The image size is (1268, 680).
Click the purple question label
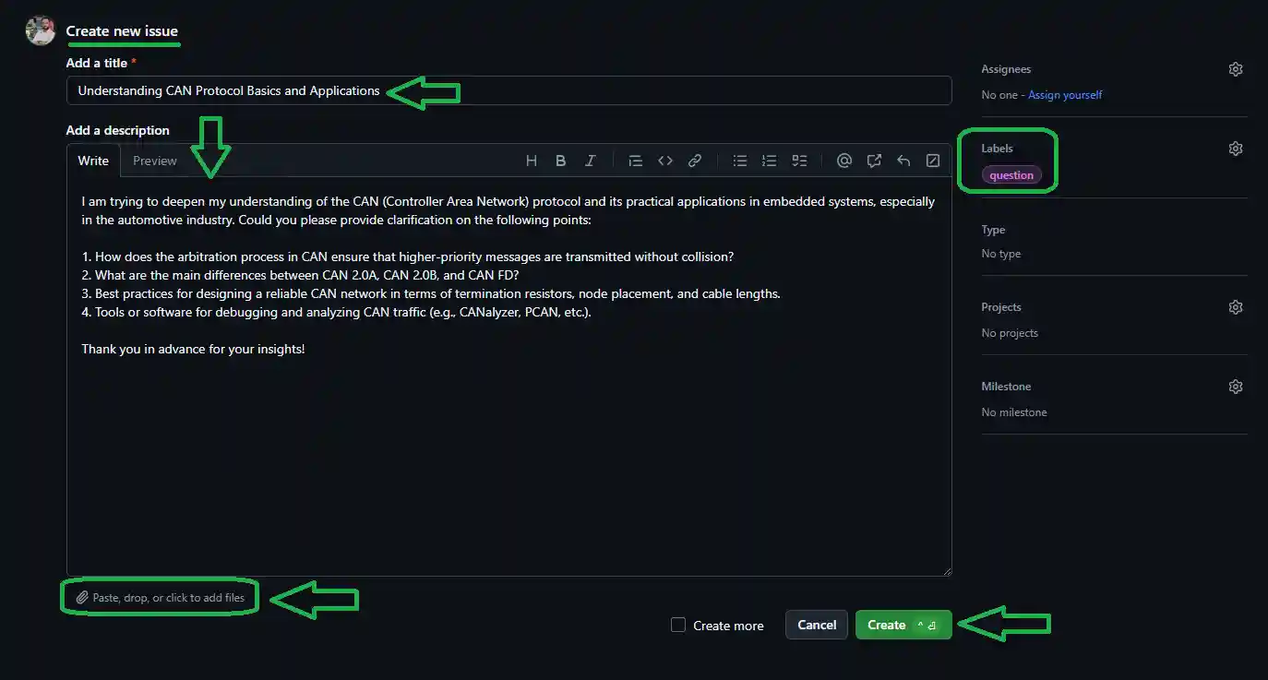pos(1011,175)
